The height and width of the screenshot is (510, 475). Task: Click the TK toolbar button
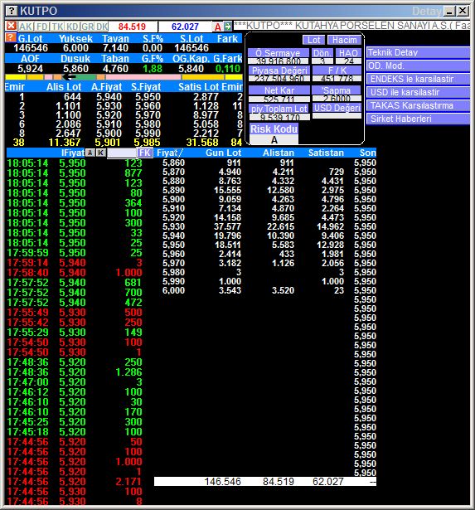tap(57, 27)
